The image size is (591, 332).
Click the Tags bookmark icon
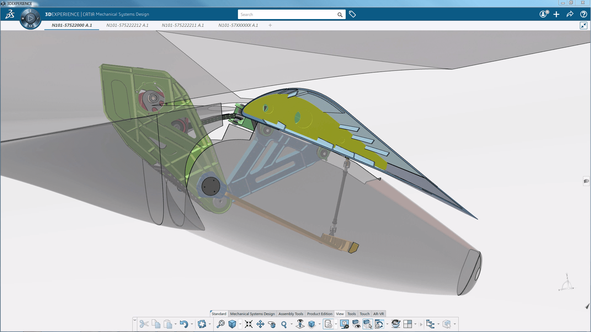352,14
